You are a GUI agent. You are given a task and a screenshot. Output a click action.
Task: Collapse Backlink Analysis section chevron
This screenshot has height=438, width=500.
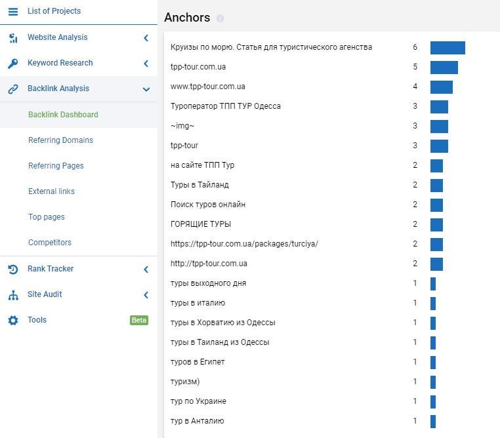coord(146,89)
